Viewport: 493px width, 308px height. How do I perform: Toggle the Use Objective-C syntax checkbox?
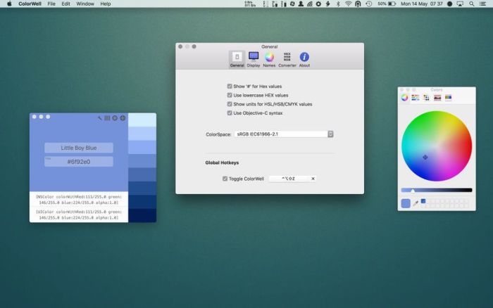click(x=230, y=113)
